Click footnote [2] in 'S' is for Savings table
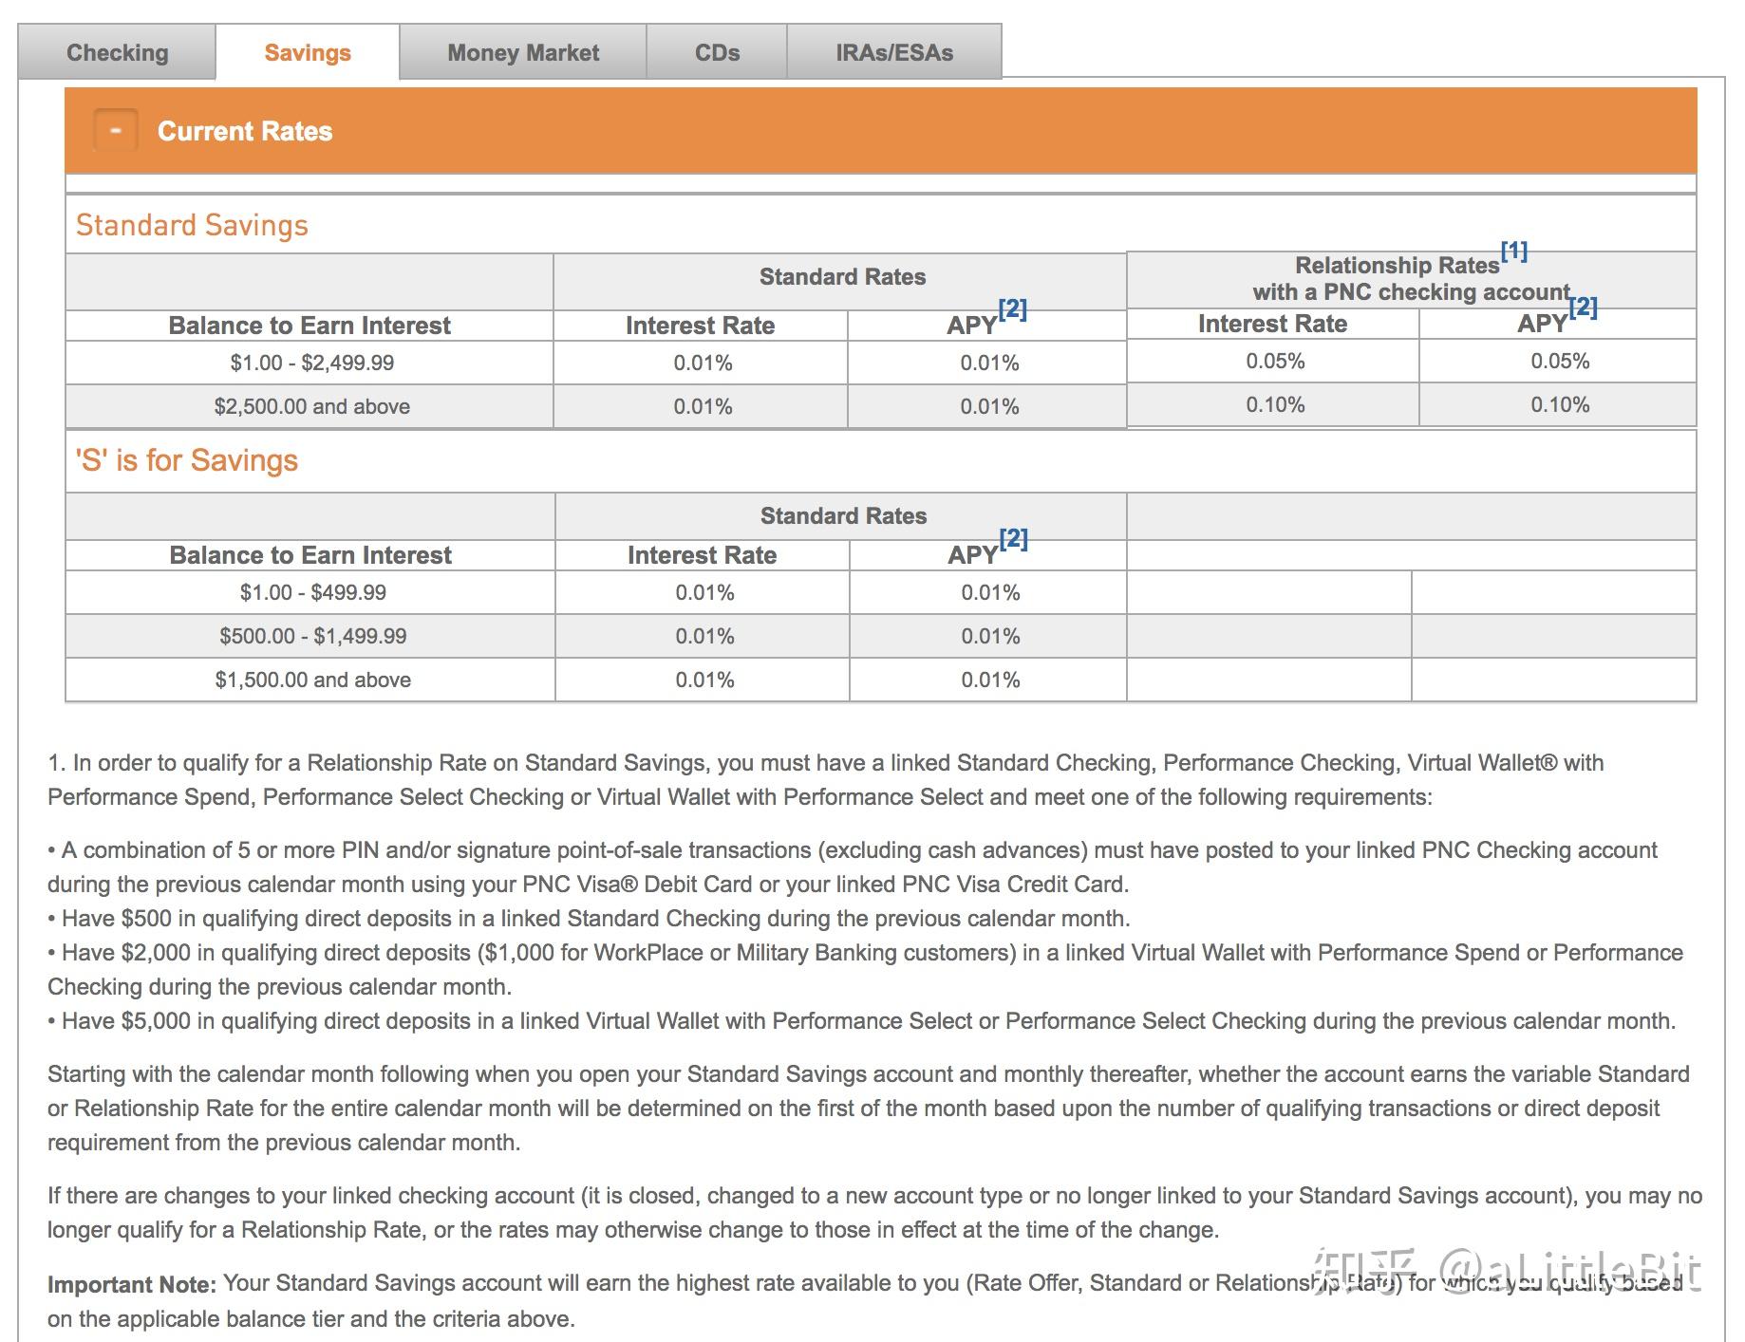Viewport: 1745px width, 1342px height. pyautogui.click(x=1014, y=538)
